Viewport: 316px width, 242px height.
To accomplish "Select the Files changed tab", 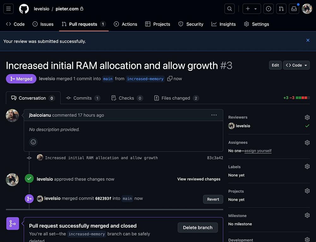I will (176, 98).
